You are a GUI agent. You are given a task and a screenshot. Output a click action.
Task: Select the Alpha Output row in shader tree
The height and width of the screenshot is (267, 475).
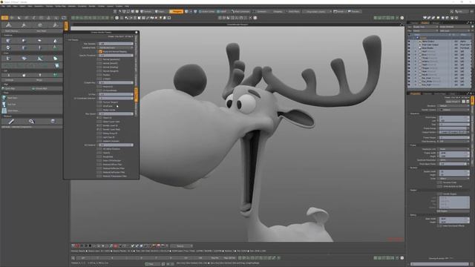pos(439,42)
